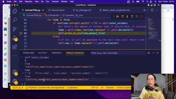Maximize panel with chevron up icon
176x99 pixels.
click(153, 53)
